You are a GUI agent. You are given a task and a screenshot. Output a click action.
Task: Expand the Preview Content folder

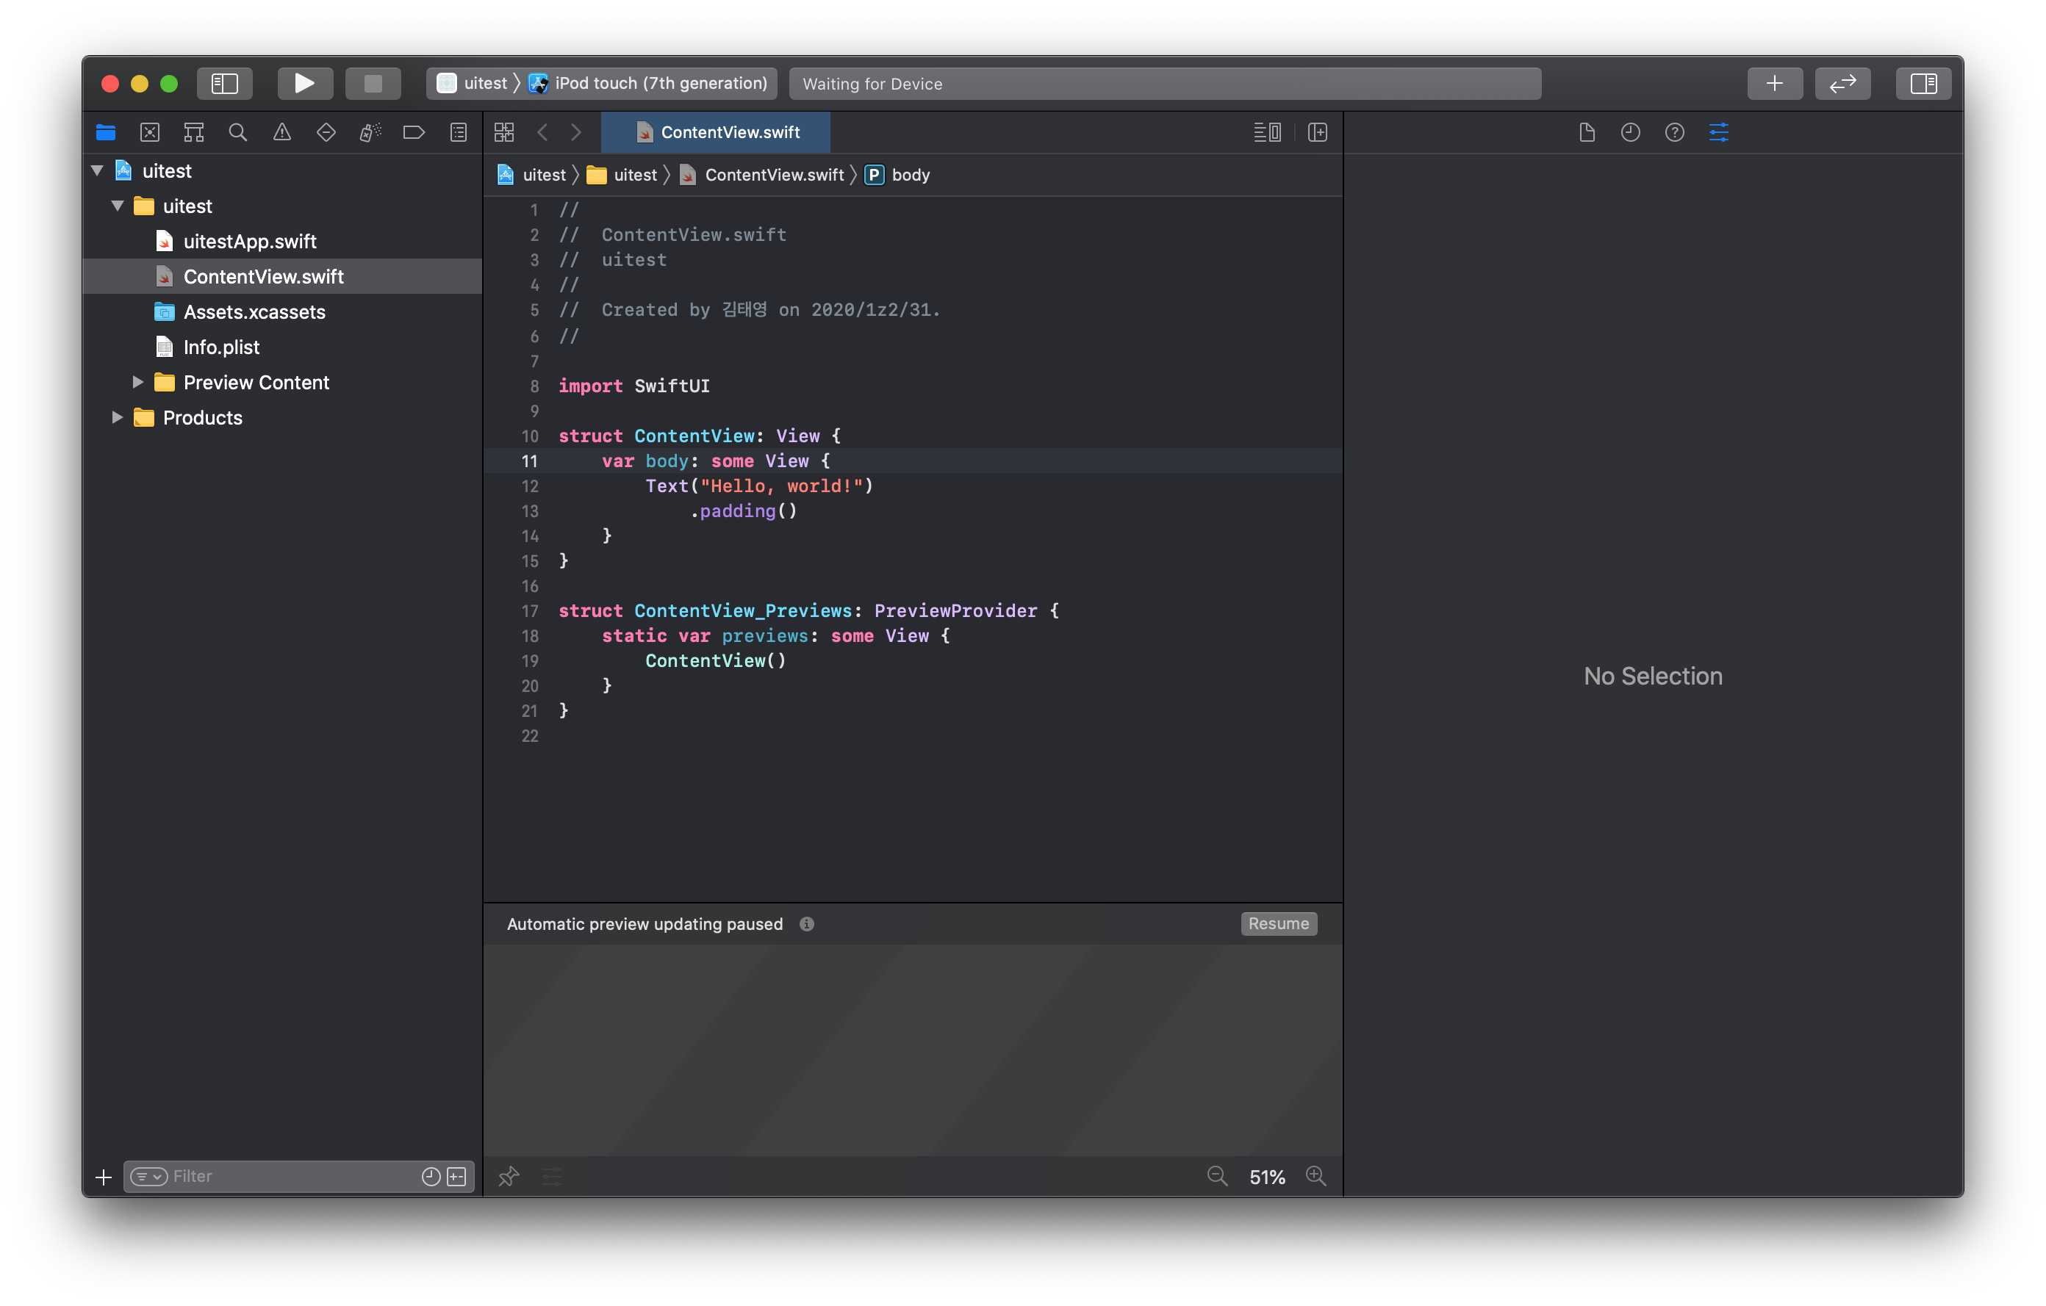(x=137, y=382)
